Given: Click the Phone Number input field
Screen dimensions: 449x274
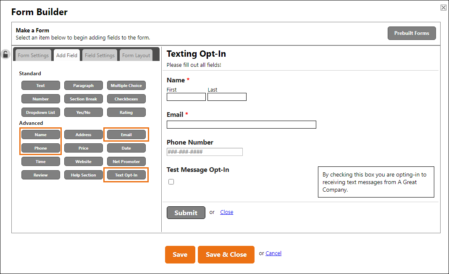Looking at the screenshot, I should coord(205,152).
